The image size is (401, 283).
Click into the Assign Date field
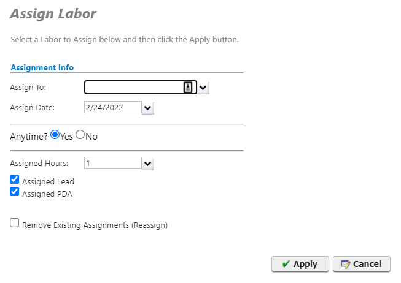pyautogui.click(x=112, y=108)
